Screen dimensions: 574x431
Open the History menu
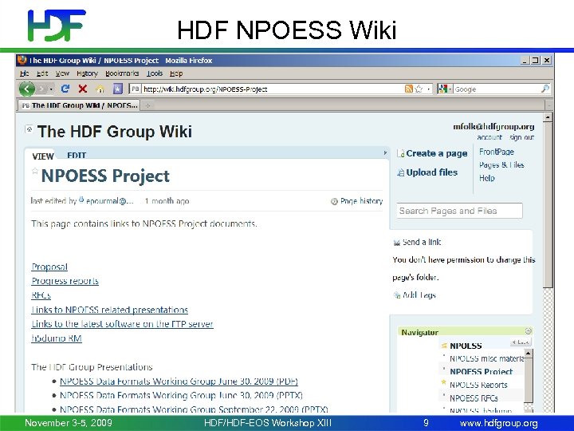(87, 73)
